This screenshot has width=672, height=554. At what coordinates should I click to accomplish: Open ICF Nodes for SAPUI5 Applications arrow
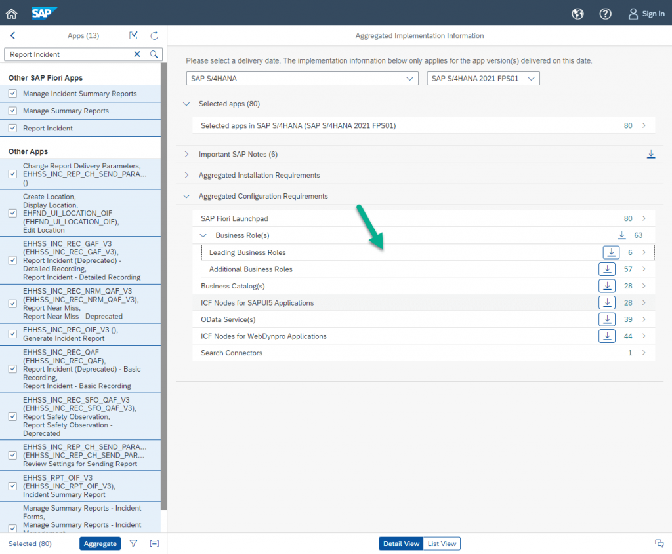pos(644,303)
